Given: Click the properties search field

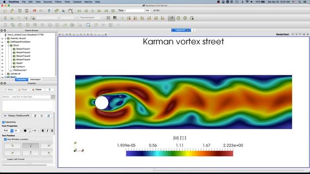Looking at the screenshot, I should 27,97.
